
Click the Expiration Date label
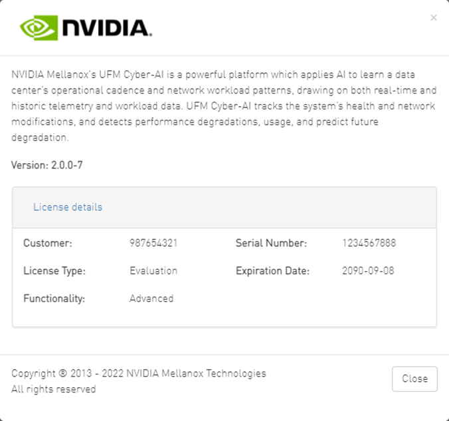(272, 271)
